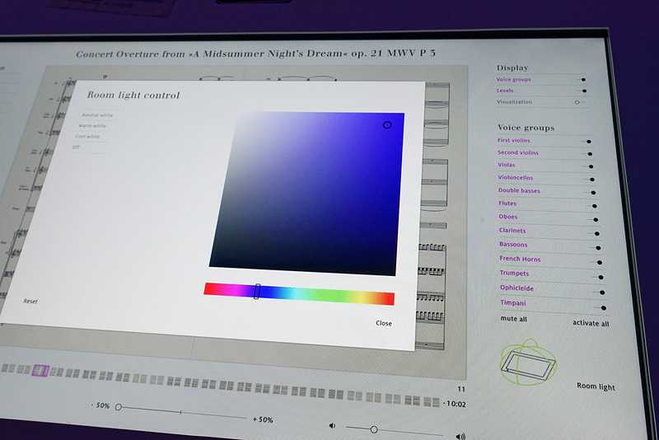
Task: Enable the Visualization display switch
Action: coord(579,102)
